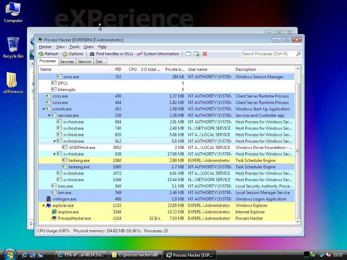Click icon of taskeng.exe PID 1560
The width and height of the screenshot is (347, 260).
65,160
